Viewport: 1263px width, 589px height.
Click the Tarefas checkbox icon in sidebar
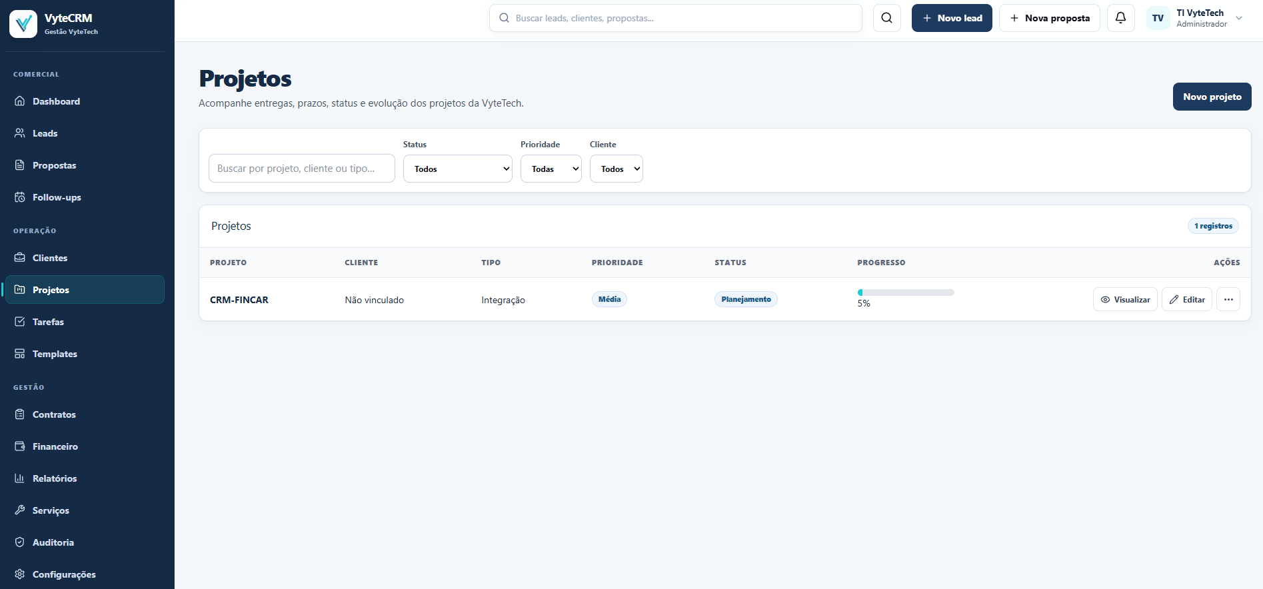[x=20, y=322]
